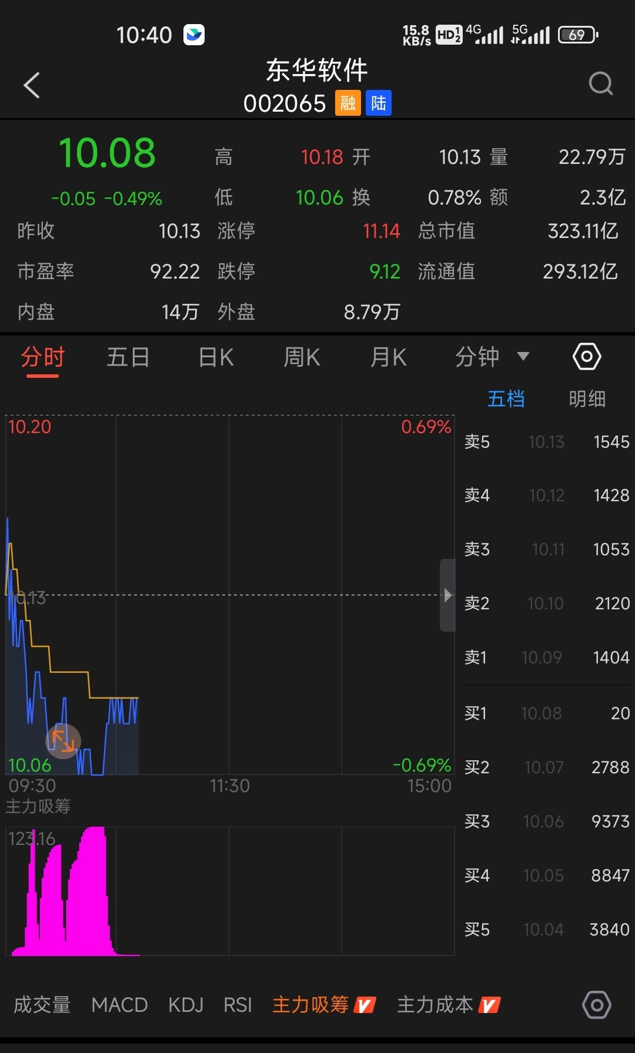The width and height of the screenshot is (635, 1053).
Task: Tap the 市盈率 value 92.22
Action: (175, 271)
